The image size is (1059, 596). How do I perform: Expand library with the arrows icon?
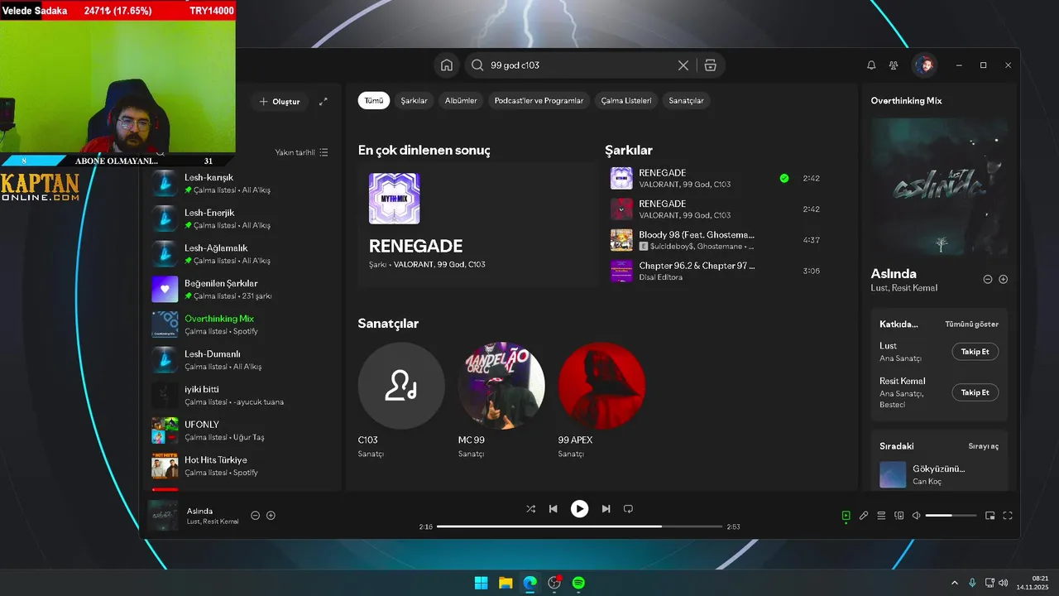pos(323,102)
